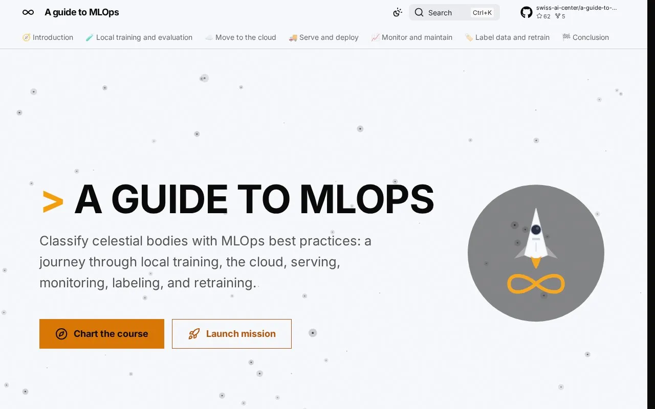Open the GitHub logo icon

click(x=527, y=12)
